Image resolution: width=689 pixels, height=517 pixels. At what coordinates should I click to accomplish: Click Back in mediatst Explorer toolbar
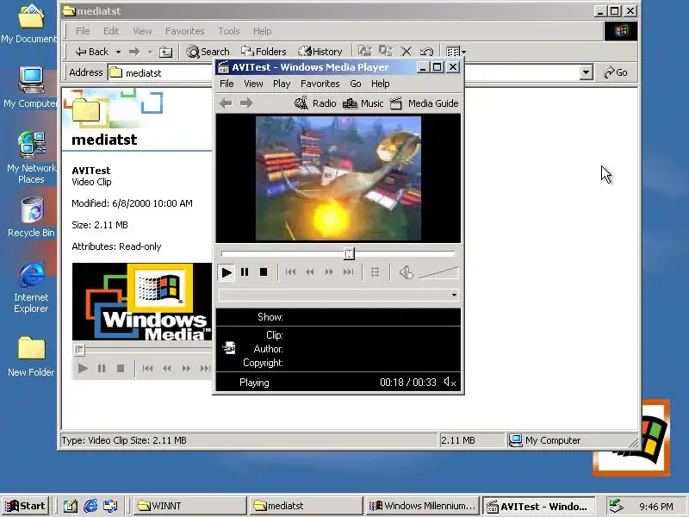coord(92,52)
